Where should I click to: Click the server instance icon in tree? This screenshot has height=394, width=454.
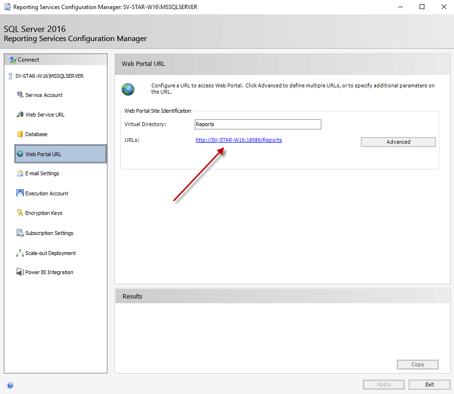point(10,76)
